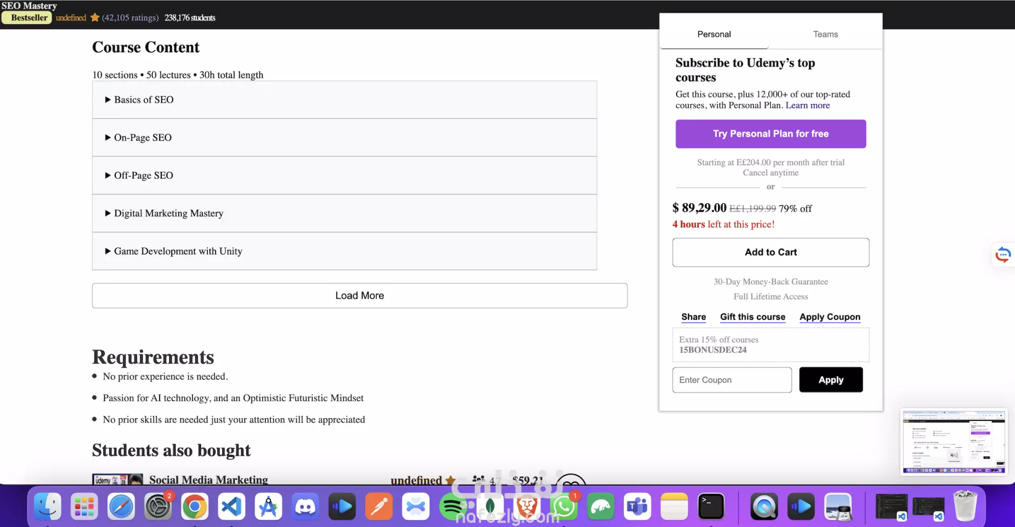This screenshot has width=1015, height=527.
Task: Launch Android Studio from the dock
Action: point(269,506)
